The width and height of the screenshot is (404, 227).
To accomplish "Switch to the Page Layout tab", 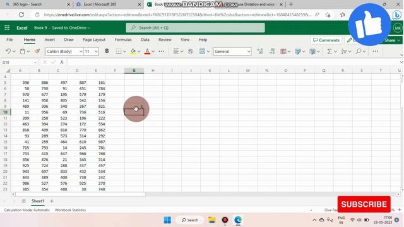I will click(x=94, y=40).
